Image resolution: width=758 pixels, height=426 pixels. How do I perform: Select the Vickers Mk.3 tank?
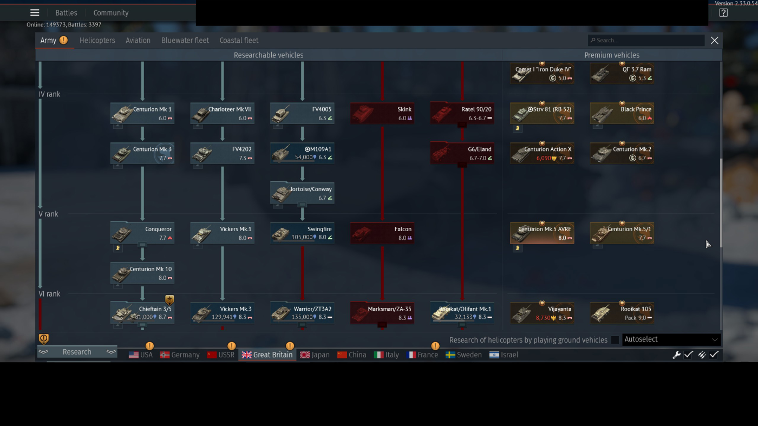pyautogui.click(x=223, y=314)
